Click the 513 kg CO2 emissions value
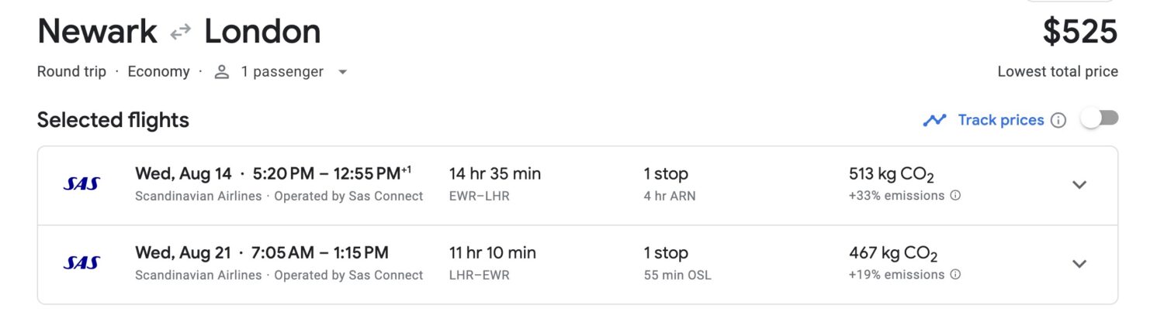 (891, 174)
